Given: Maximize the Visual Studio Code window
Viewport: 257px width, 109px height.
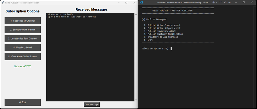Looking at the screenshot, I should coord(244,3).
